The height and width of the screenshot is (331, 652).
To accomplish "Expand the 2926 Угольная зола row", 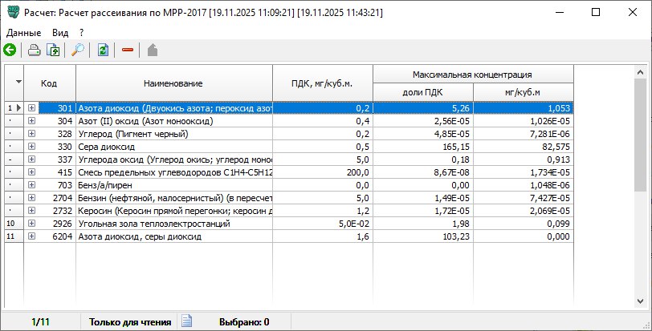I will pos(32,224).
